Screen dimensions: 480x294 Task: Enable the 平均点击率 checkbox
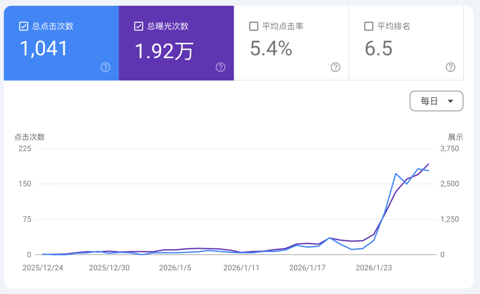tap(253, 26)
